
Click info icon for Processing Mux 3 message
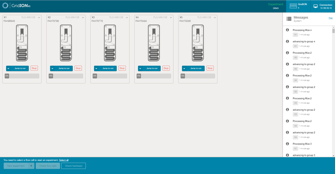pyautogui.click(x=287, y=143)
